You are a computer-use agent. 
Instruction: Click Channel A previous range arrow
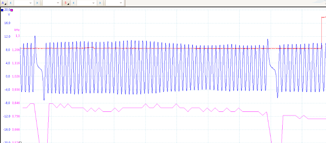coord(10,3)
